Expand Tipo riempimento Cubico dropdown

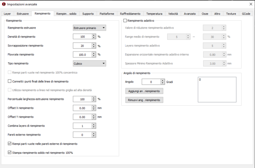click(x=89, y=63)
